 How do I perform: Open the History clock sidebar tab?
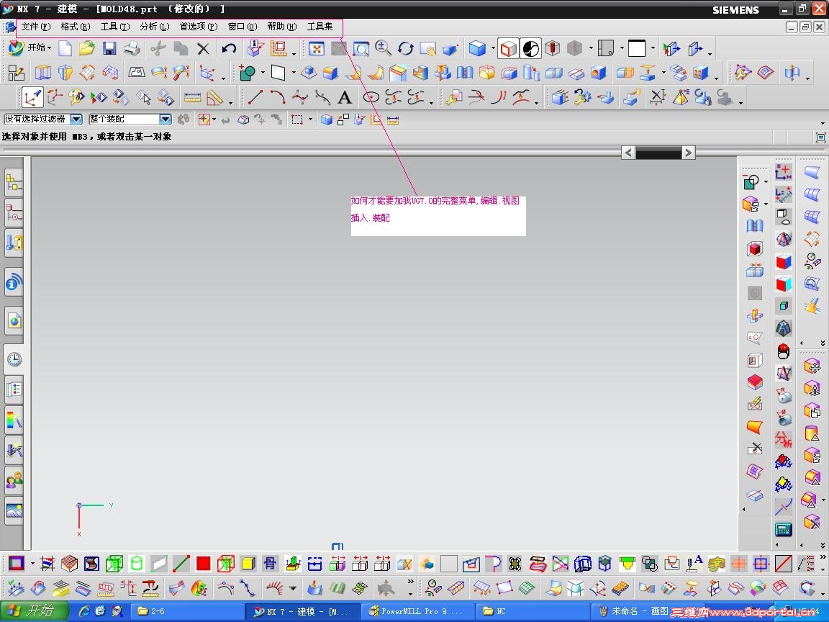[x=14, y=359]
